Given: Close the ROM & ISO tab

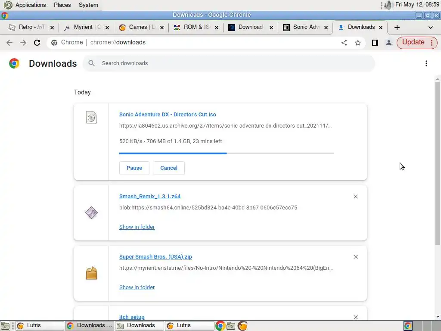Looking at the screenshot, I should [x=217, y=28].
